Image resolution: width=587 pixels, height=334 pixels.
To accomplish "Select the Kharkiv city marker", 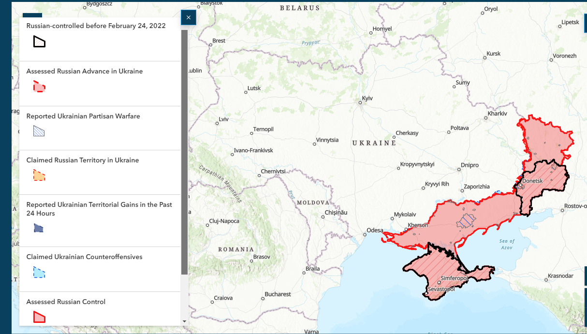I will pyautogui.click(x=486, y=118).
